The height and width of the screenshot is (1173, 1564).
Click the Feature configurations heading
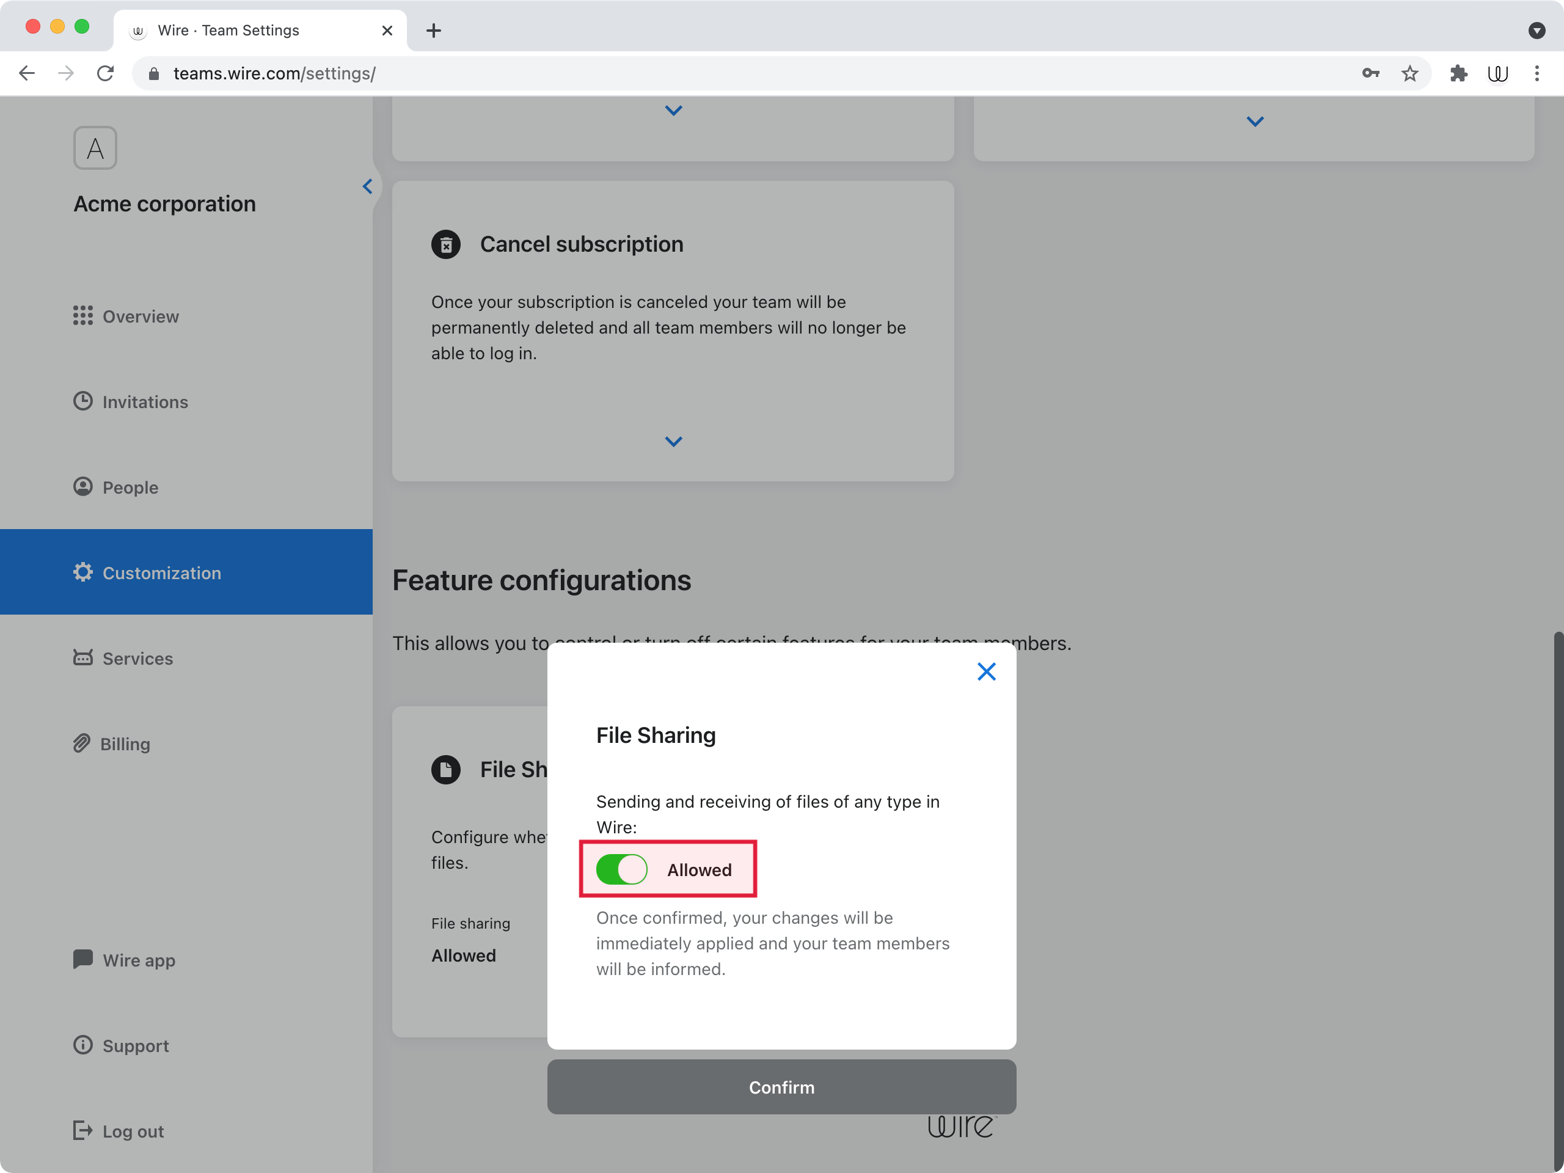542,580
